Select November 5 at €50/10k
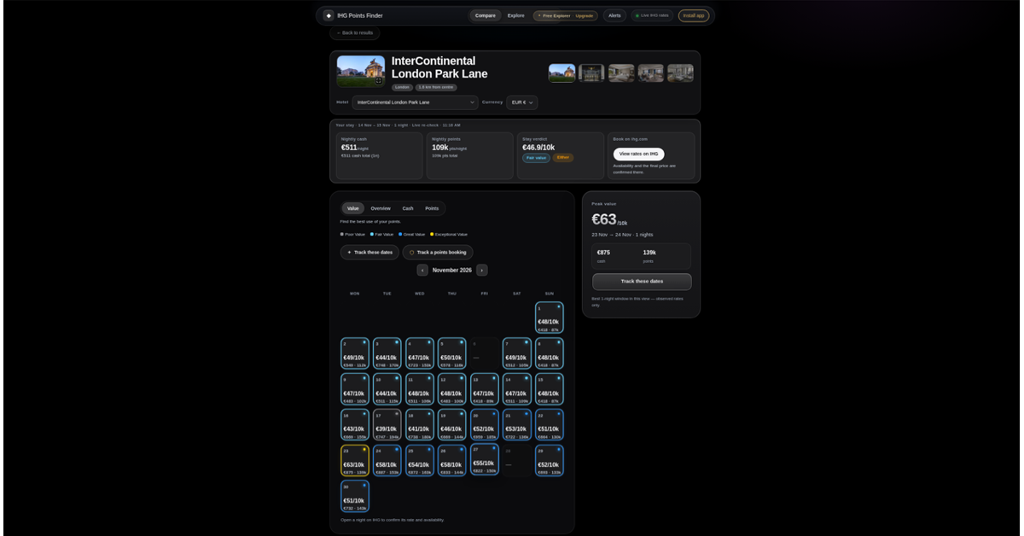This screenshot has height=536, width=1024. pos(452,353)
